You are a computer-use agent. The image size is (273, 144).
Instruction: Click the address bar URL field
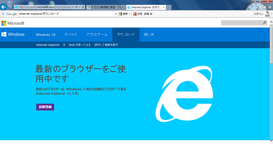click(46, 7)
